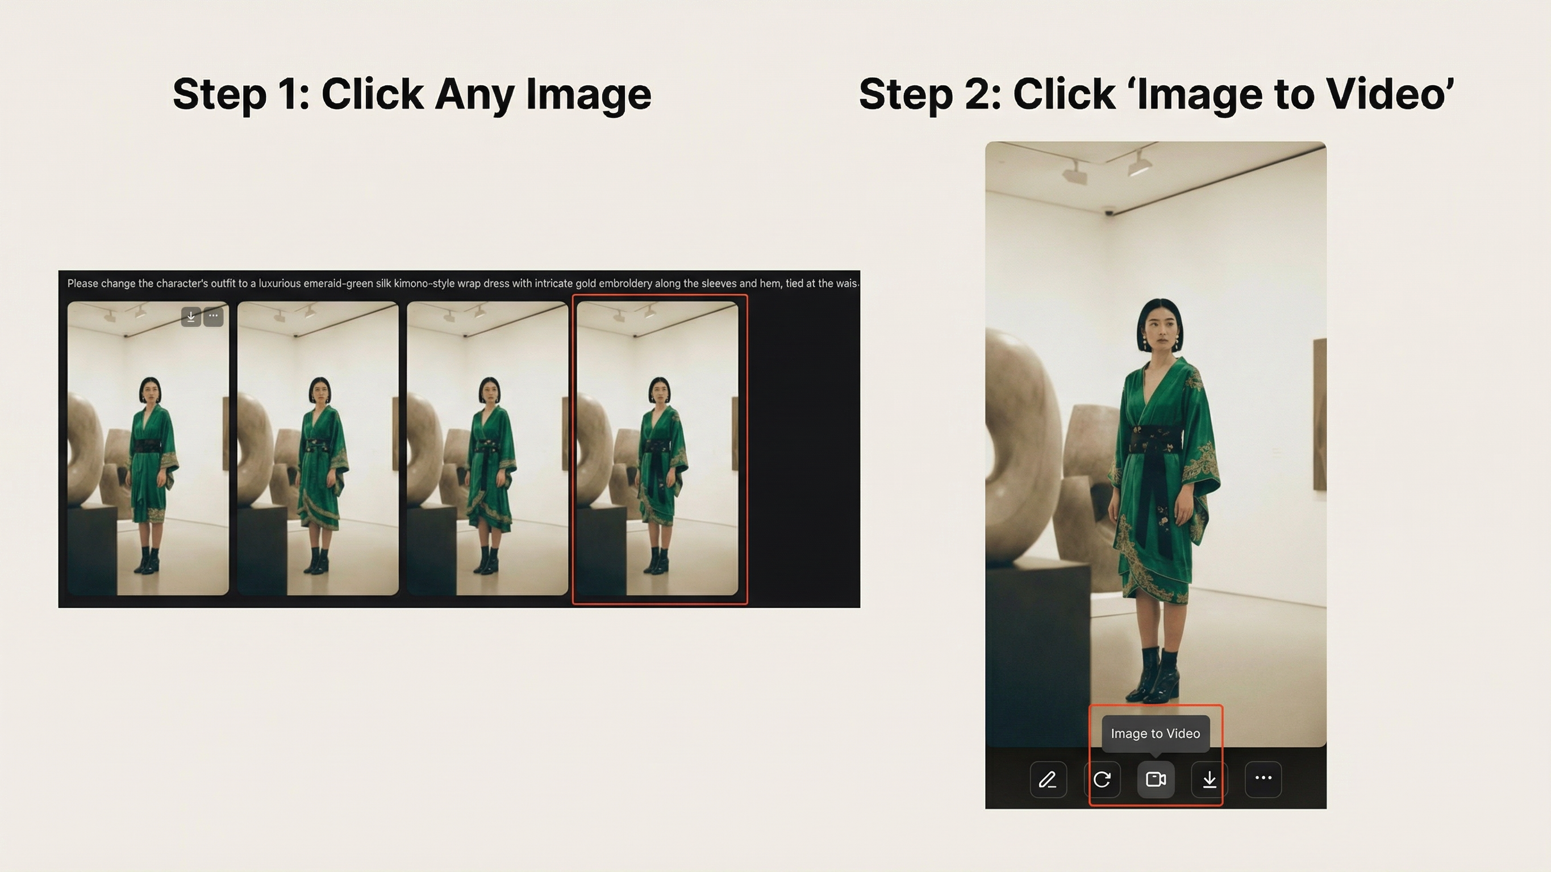The height and width of the screenshot is (872, 1551).
Task: Open the more options ellipsis in the toolbar
Action: pos(1262,778)
